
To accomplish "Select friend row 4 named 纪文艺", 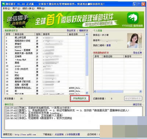I will [45, 47].
